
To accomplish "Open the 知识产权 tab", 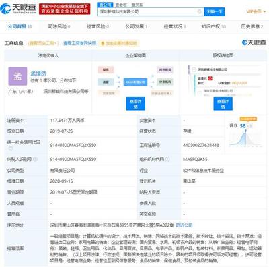I will pos(213,26).
